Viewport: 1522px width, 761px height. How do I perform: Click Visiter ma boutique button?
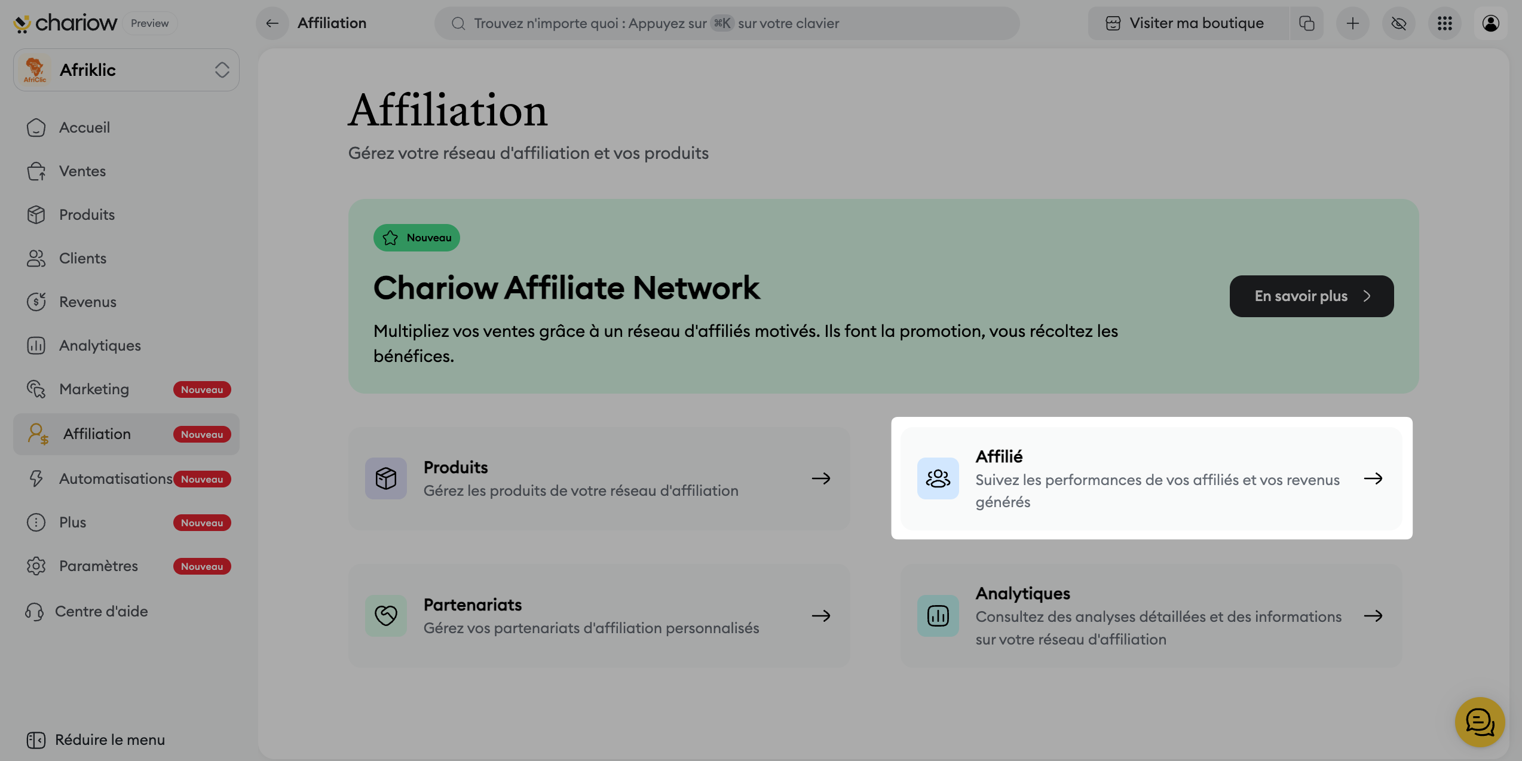click(x=1188, y=23)
